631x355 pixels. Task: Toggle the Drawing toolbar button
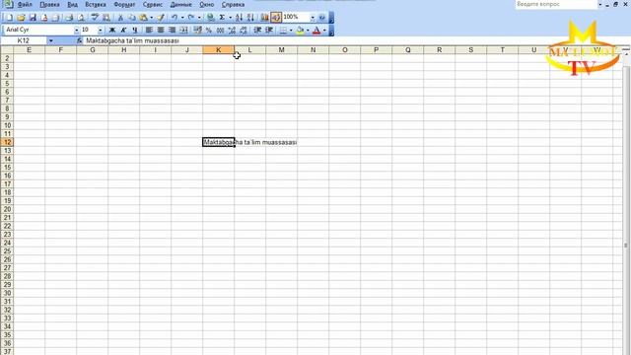tap(276, 18)
